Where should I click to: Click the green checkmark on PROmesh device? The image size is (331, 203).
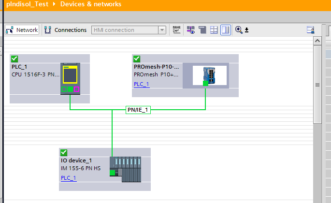pos(137,58)
